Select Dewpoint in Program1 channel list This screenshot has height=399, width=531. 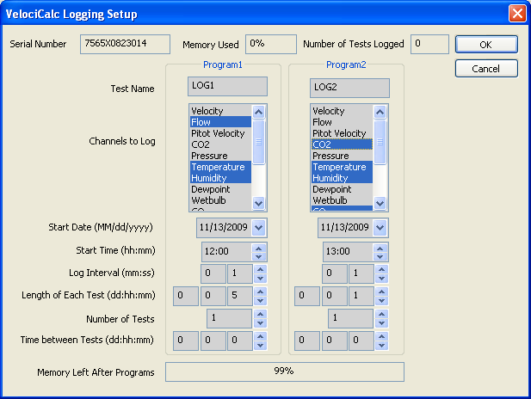(x=220, y=189)
